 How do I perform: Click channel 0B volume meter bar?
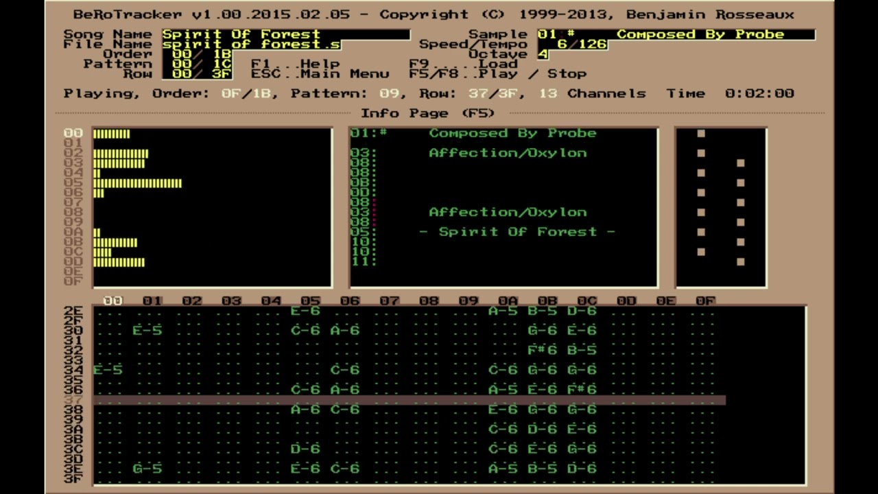pos(115,242)
